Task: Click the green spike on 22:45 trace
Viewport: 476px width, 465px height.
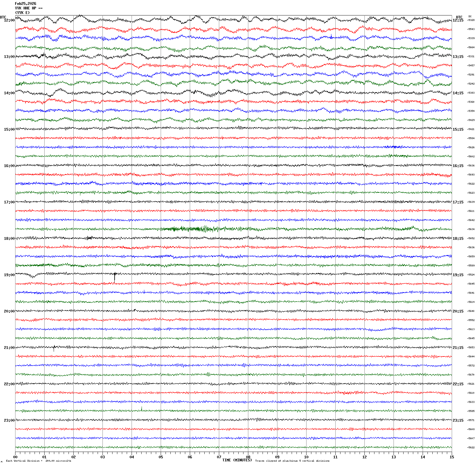Action: [142, 409]
